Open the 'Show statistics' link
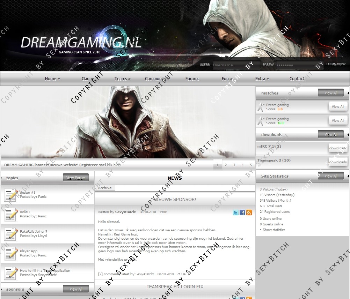This screenshot has width=350, height=299. point(274,230)
